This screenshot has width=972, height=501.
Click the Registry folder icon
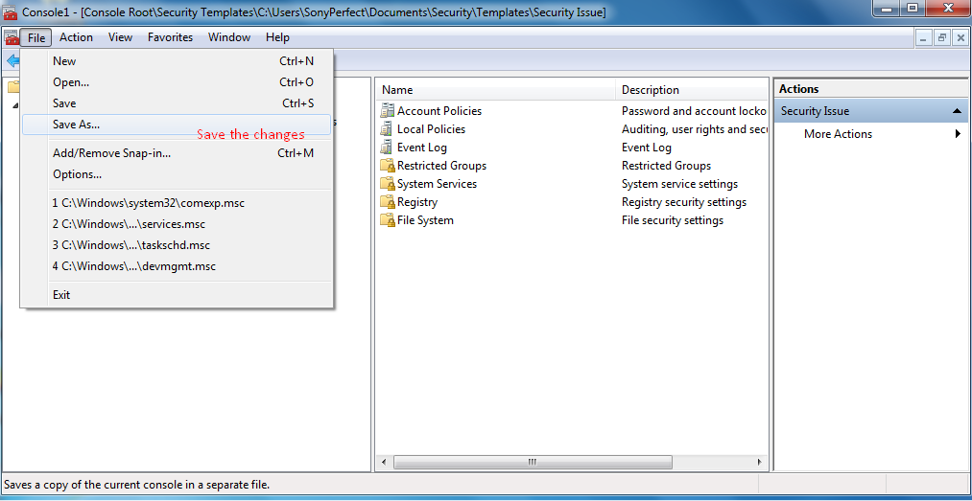coord(388,202)
